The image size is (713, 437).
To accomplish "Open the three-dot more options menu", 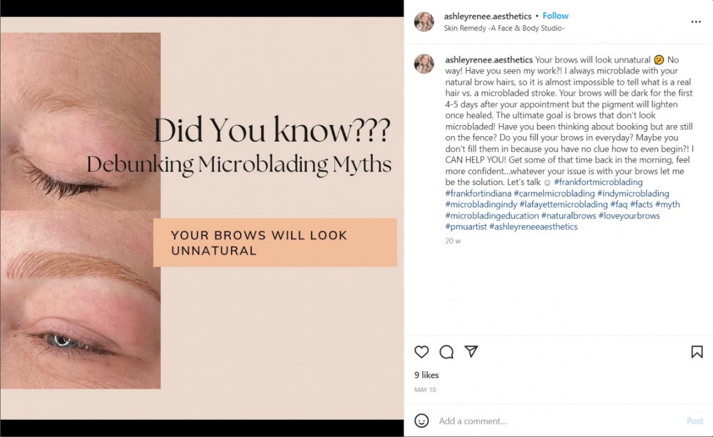I will click(x=696, y=22).
